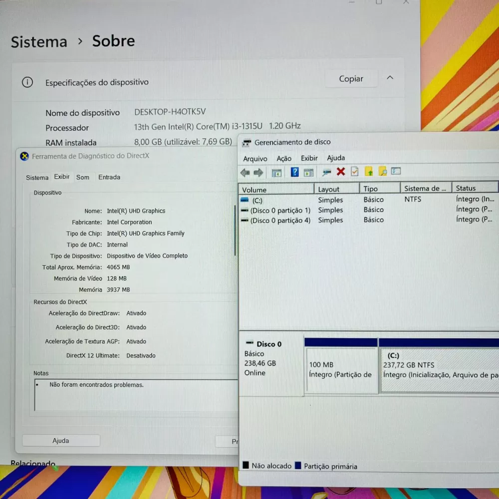499x499 pixels.
Task: Click Partição primária blue legend swatch
Action: (x=298, y=465)
